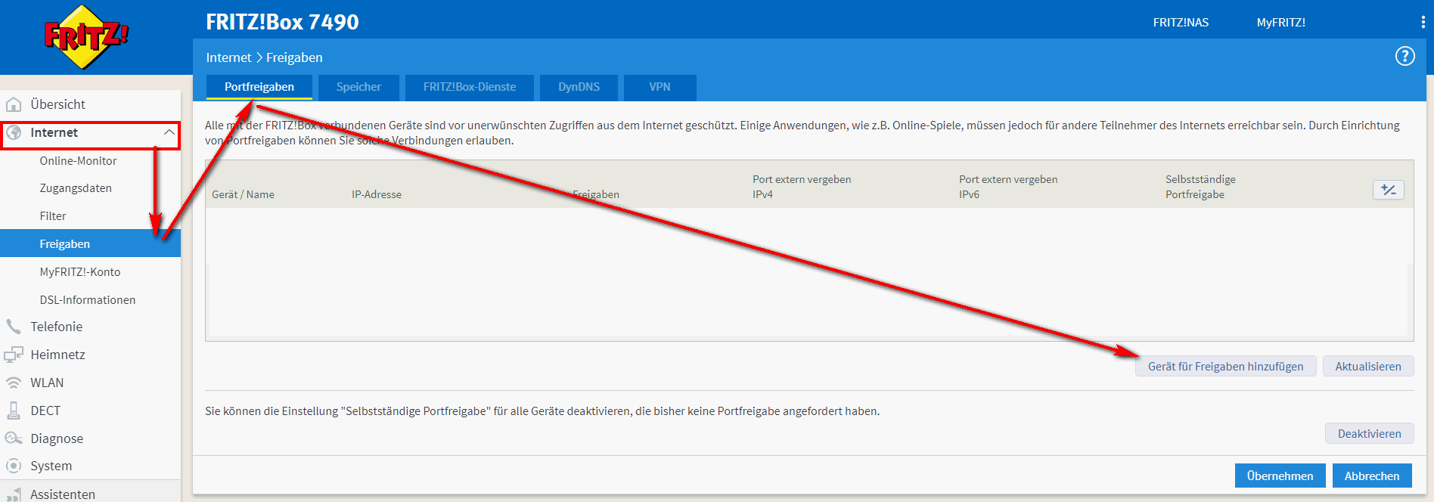Select Online-Monitor in the sidebar
This screenshot has height=502, width=1434.
point(78,161)
